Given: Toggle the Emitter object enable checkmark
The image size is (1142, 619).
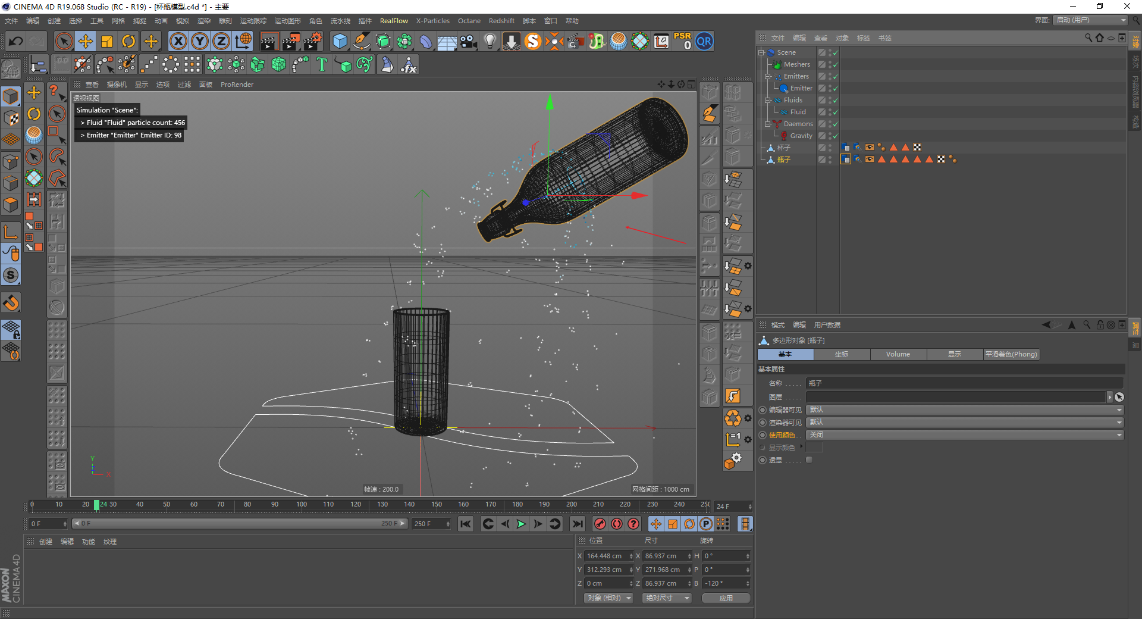Looking at the screenshot, I should point(835,89).
